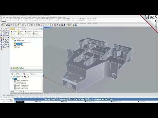This screenshot has width=158, height=118.
Task: Click the Zoom Extents icon
Action: point(32,25)
